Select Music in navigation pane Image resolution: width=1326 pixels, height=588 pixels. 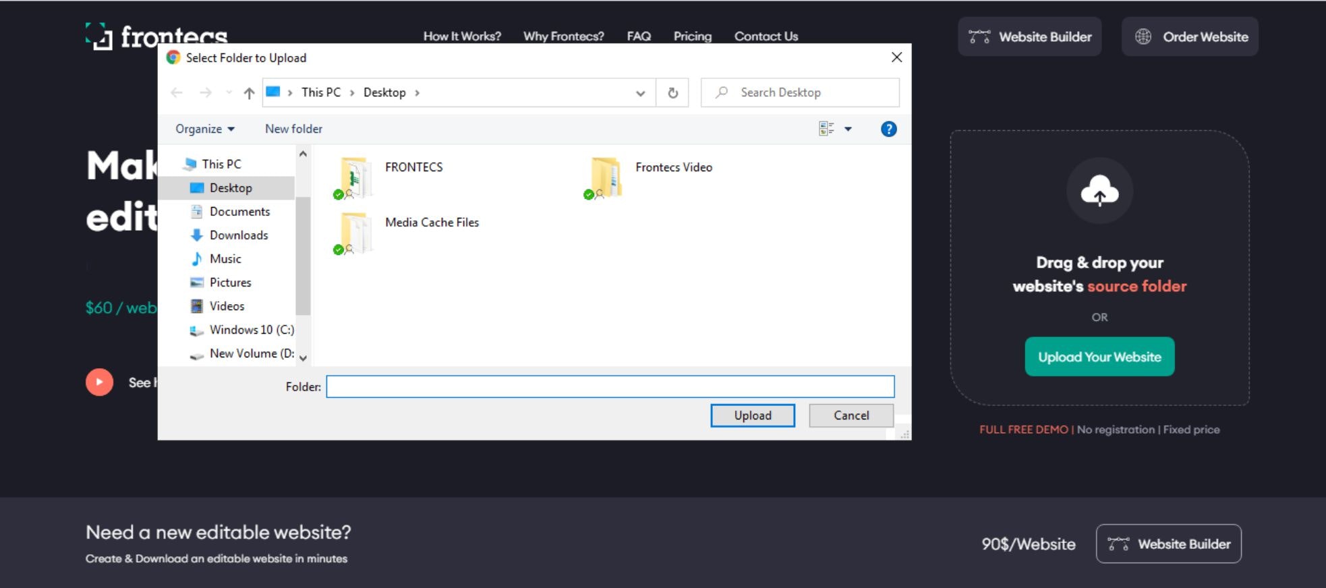(x=225, y=258)
